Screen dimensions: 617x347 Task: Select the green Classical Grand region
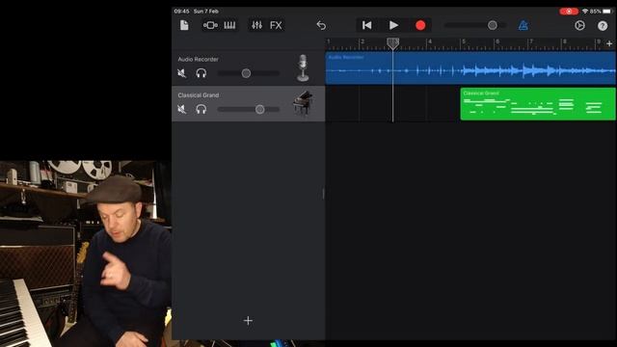click(x=538, y=104)
